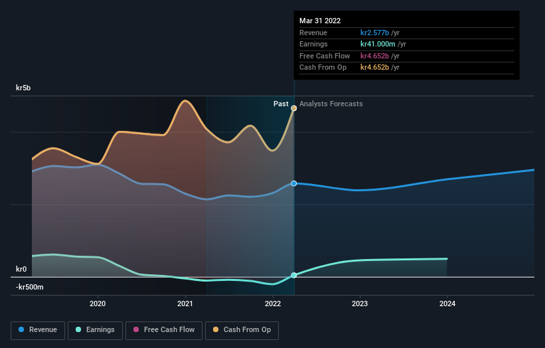Click the kr0 y-axis label
The width and height of the screenshot is (545, 348).
click(21, 269)
